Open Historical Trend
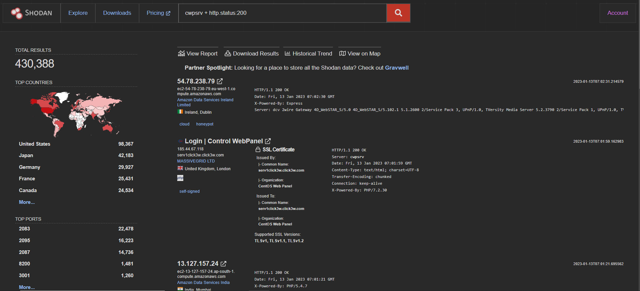This screenshot has height=291, width=640. click(308, 53)
